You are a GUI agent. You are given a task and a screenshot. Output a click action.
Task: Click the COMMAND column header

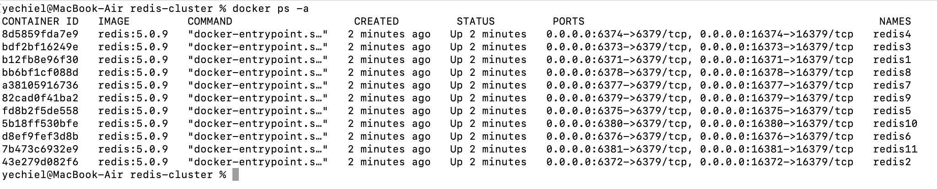click(210, 21)
